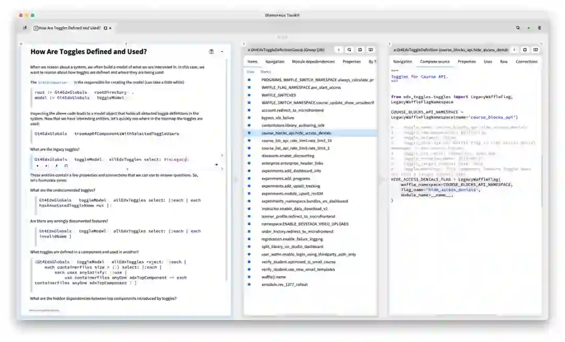Select row course_list_api_rate_limit.rate_limit_10
The width and height of the screenshot is (565, 342).
pyautogui.click(x=311, y=140)
